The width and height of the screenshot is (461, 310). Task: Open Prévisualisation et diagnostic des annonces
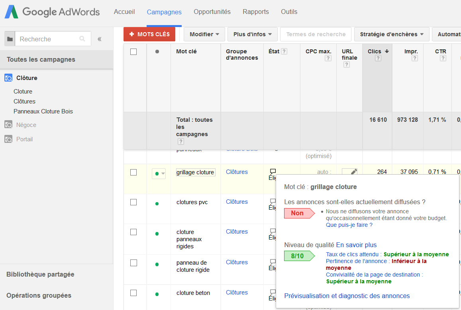347,296
